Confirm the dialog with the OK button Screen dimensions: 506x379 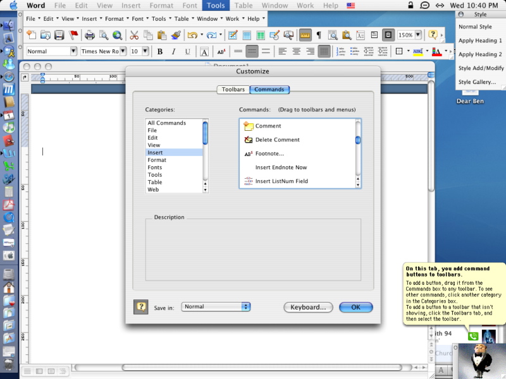355,307
